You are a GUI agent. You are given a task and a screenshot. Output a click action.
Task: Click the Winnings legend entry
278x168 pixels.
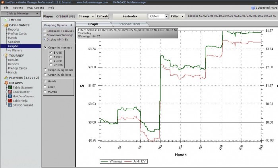(x=112, y=161)
